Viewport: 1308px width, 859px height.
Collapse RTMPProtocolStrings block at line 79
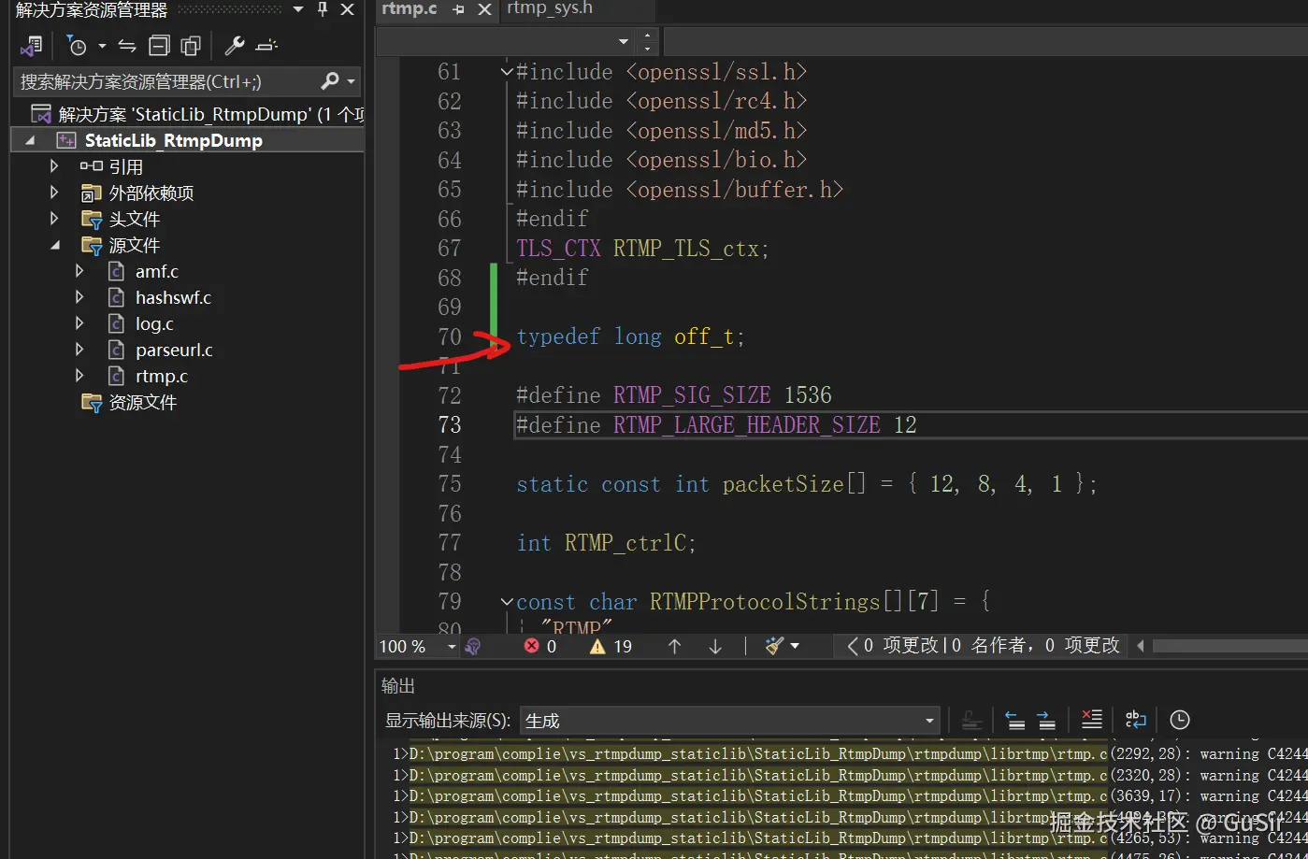507,602
